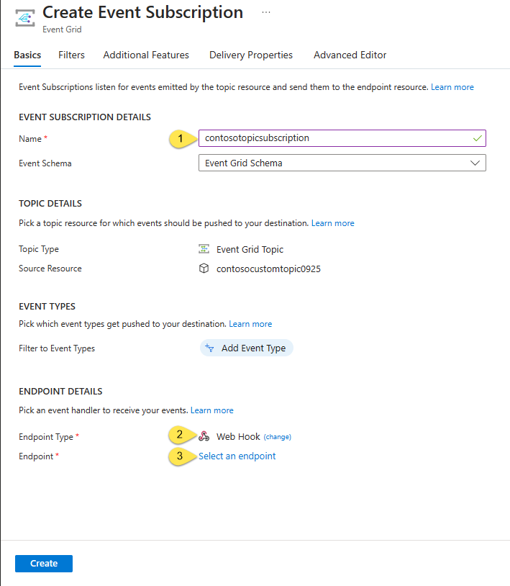
Task: Switch to the Filters tab
Action: point(71,55)
